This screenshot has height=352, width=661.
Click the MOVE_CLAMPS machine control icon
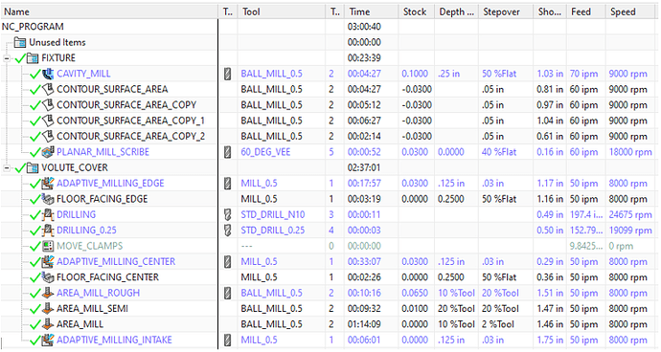(x=48, y=247)
